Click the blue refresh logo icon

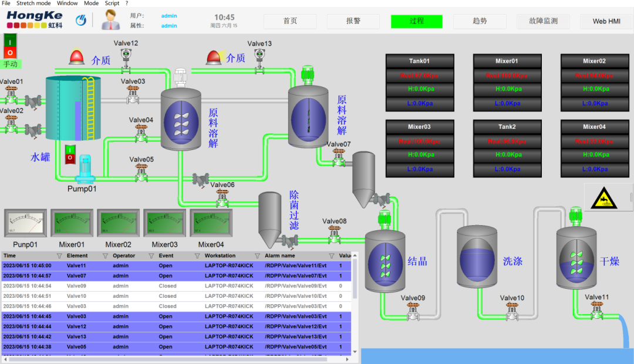point(81,20)
